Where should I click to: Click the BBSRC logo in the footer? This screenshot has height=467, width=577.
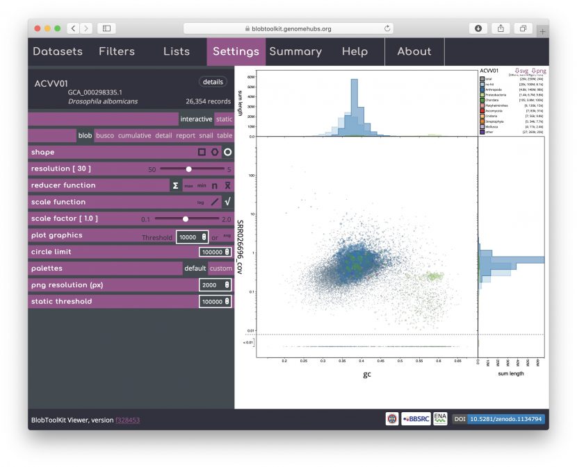(416, 418)
